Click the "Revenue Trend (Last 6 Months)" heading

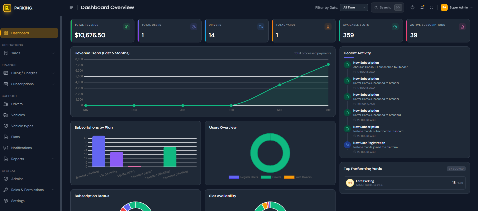click(102, 53)
